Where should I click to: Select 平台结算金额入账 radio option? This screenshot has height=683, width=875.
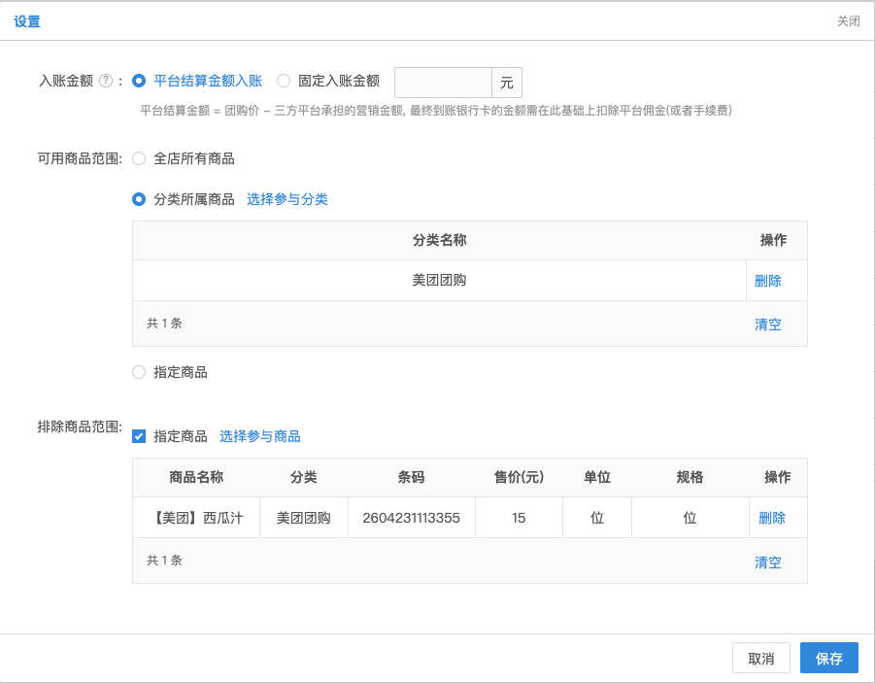coord(139,81)
